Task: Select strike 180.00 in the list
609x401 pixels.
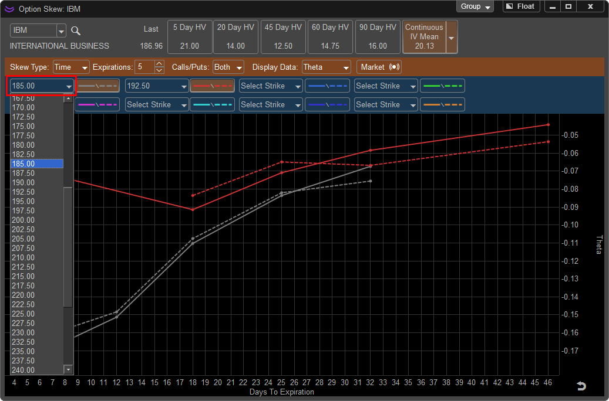Action: pyautogui.click(x=37, y=145)
